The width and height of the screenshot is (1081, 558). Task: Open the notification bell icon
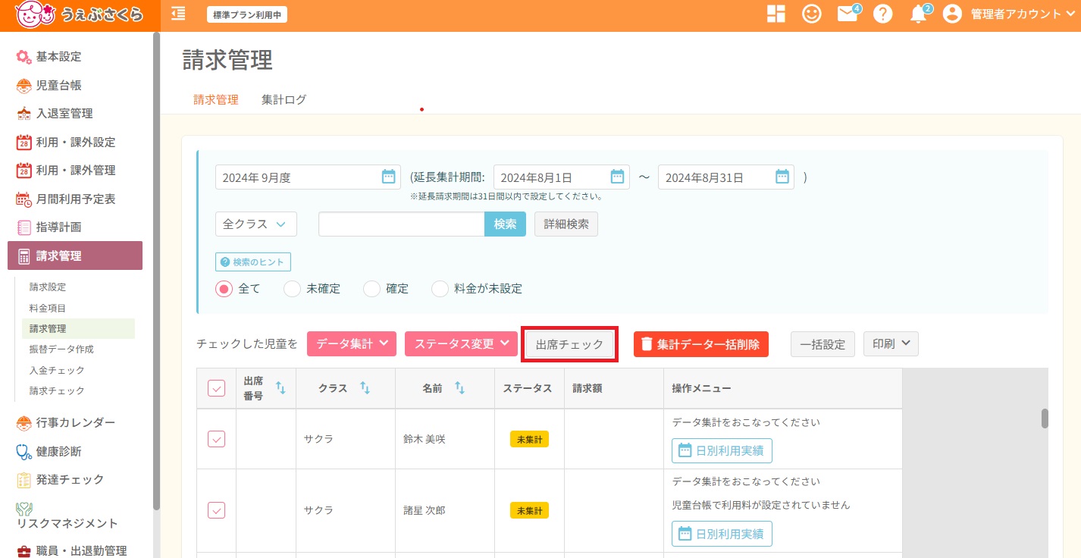pos(918,14)
